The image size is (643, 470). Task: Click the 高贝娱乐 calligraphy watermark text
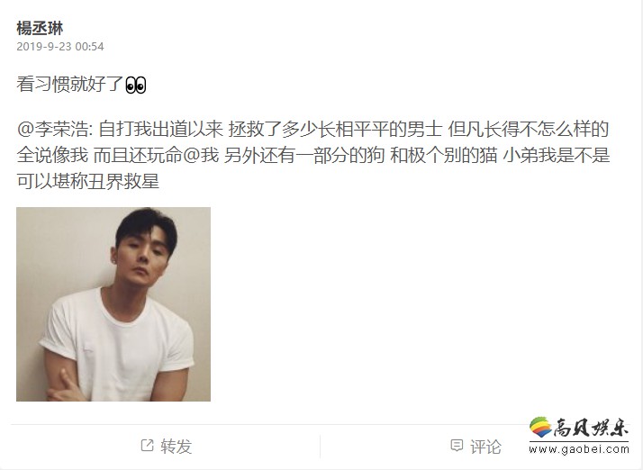(x=591, y=428)
